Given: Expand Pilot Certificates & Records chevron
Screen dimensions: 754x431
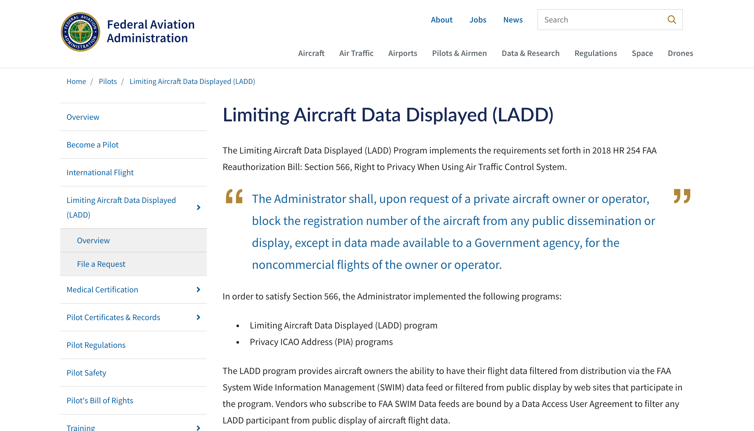Looking at the screenshot, I should [x=198, y=317].
